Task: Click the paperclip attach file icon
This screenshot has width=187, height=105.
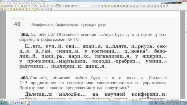Action: pos(108,6)
